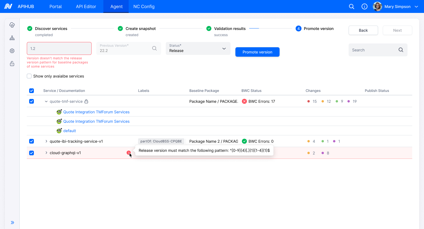Open the search icon in the top bar

352,6
